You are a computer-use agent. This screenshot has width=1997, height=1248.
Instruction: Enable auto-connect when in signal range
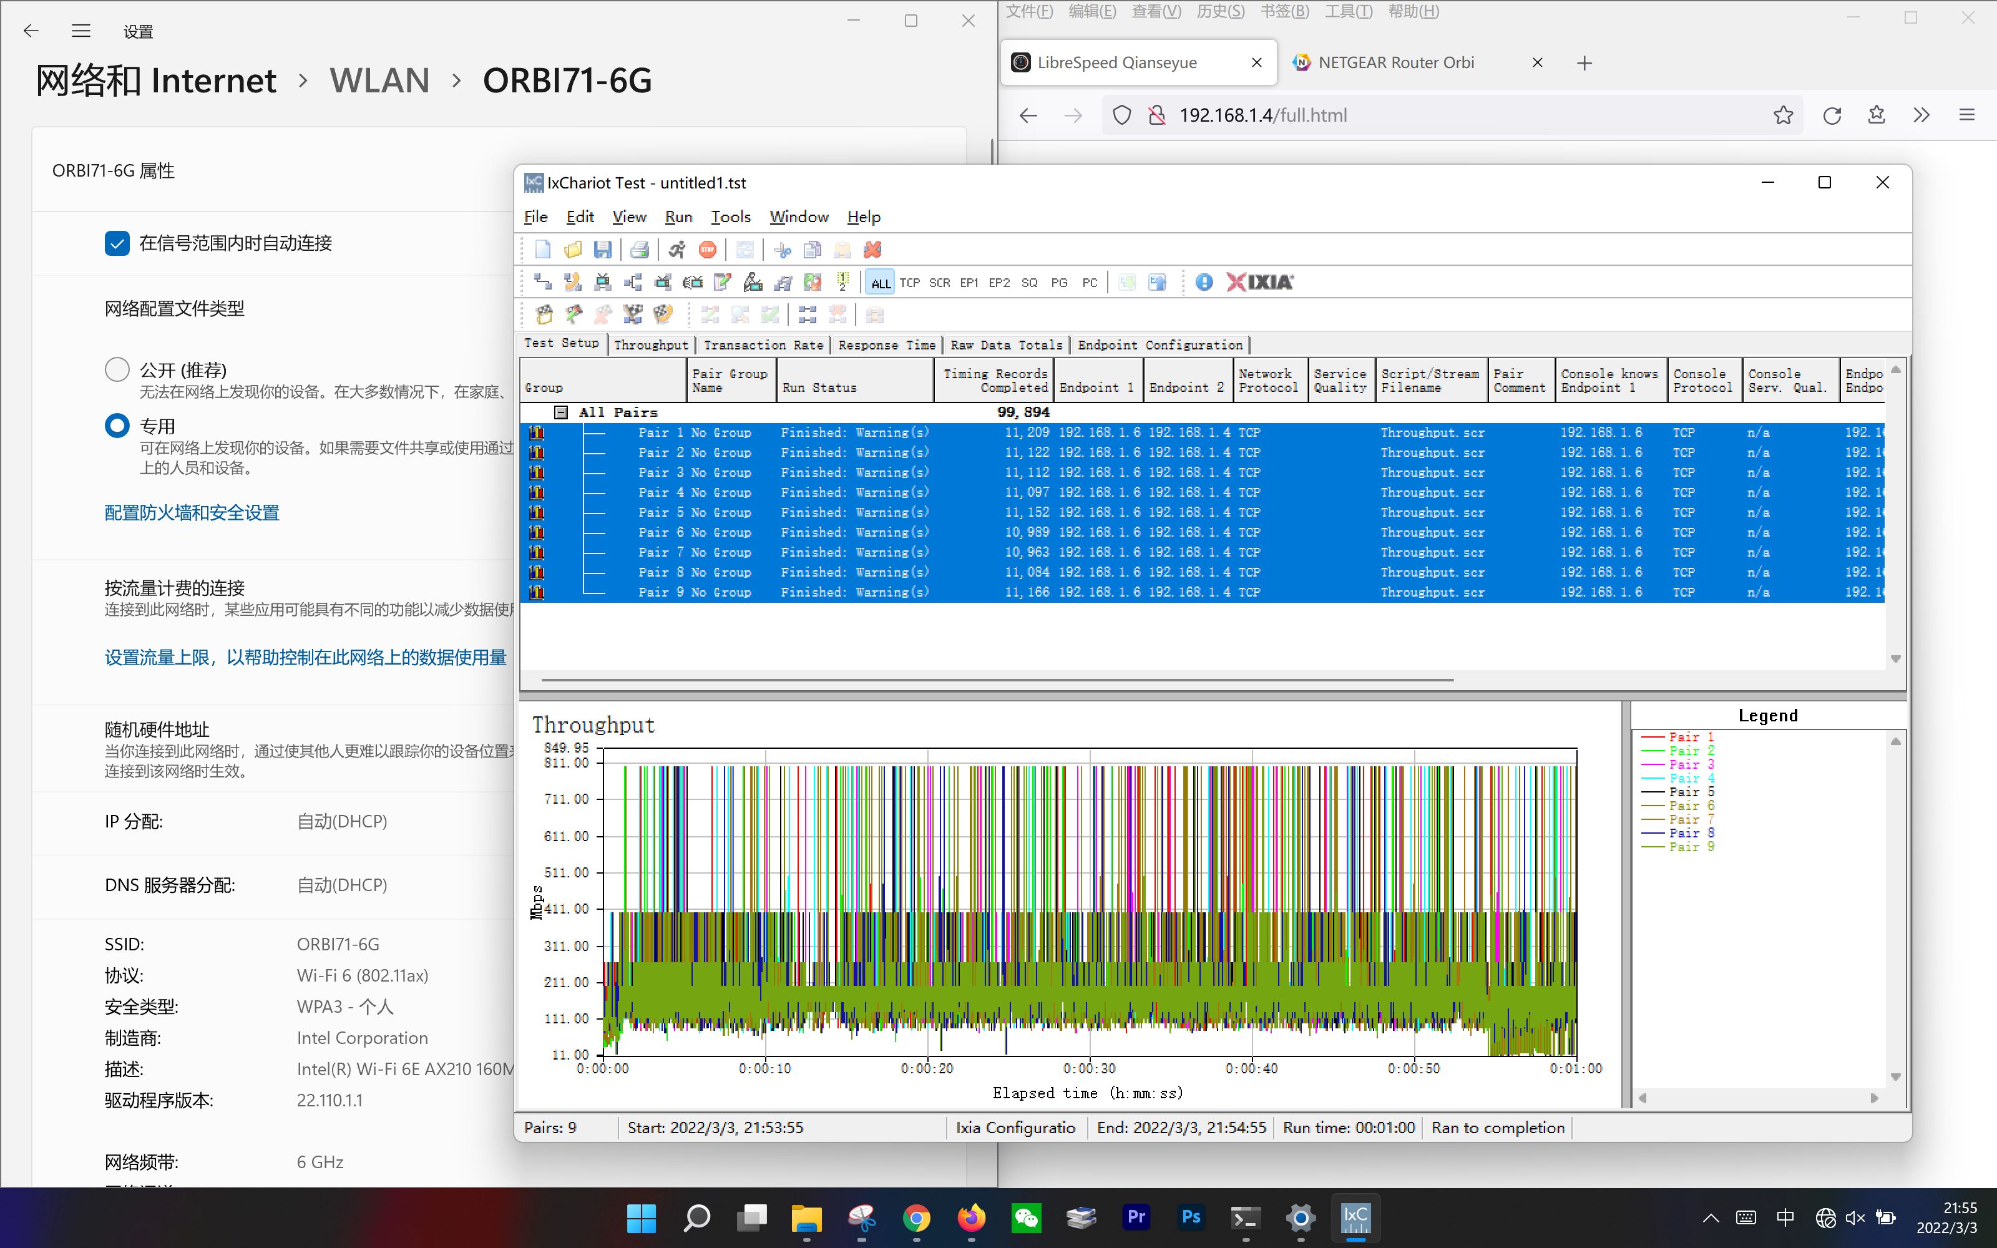[117, 243]
